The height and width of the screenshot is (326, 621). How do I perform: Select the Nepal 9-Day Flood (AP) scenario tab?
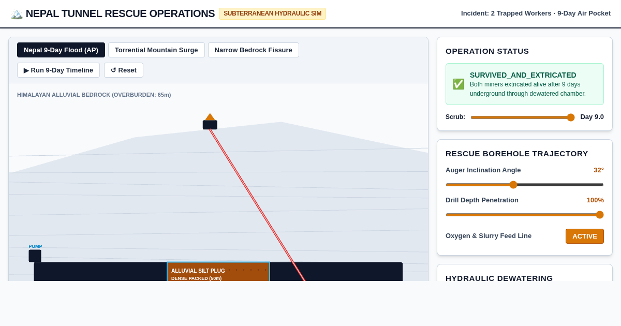[x=61, y=50]
